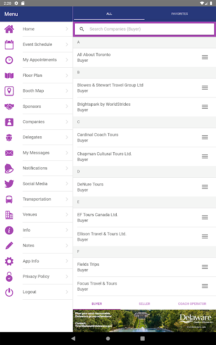Tap the Logout menu label

coord(29,292)
